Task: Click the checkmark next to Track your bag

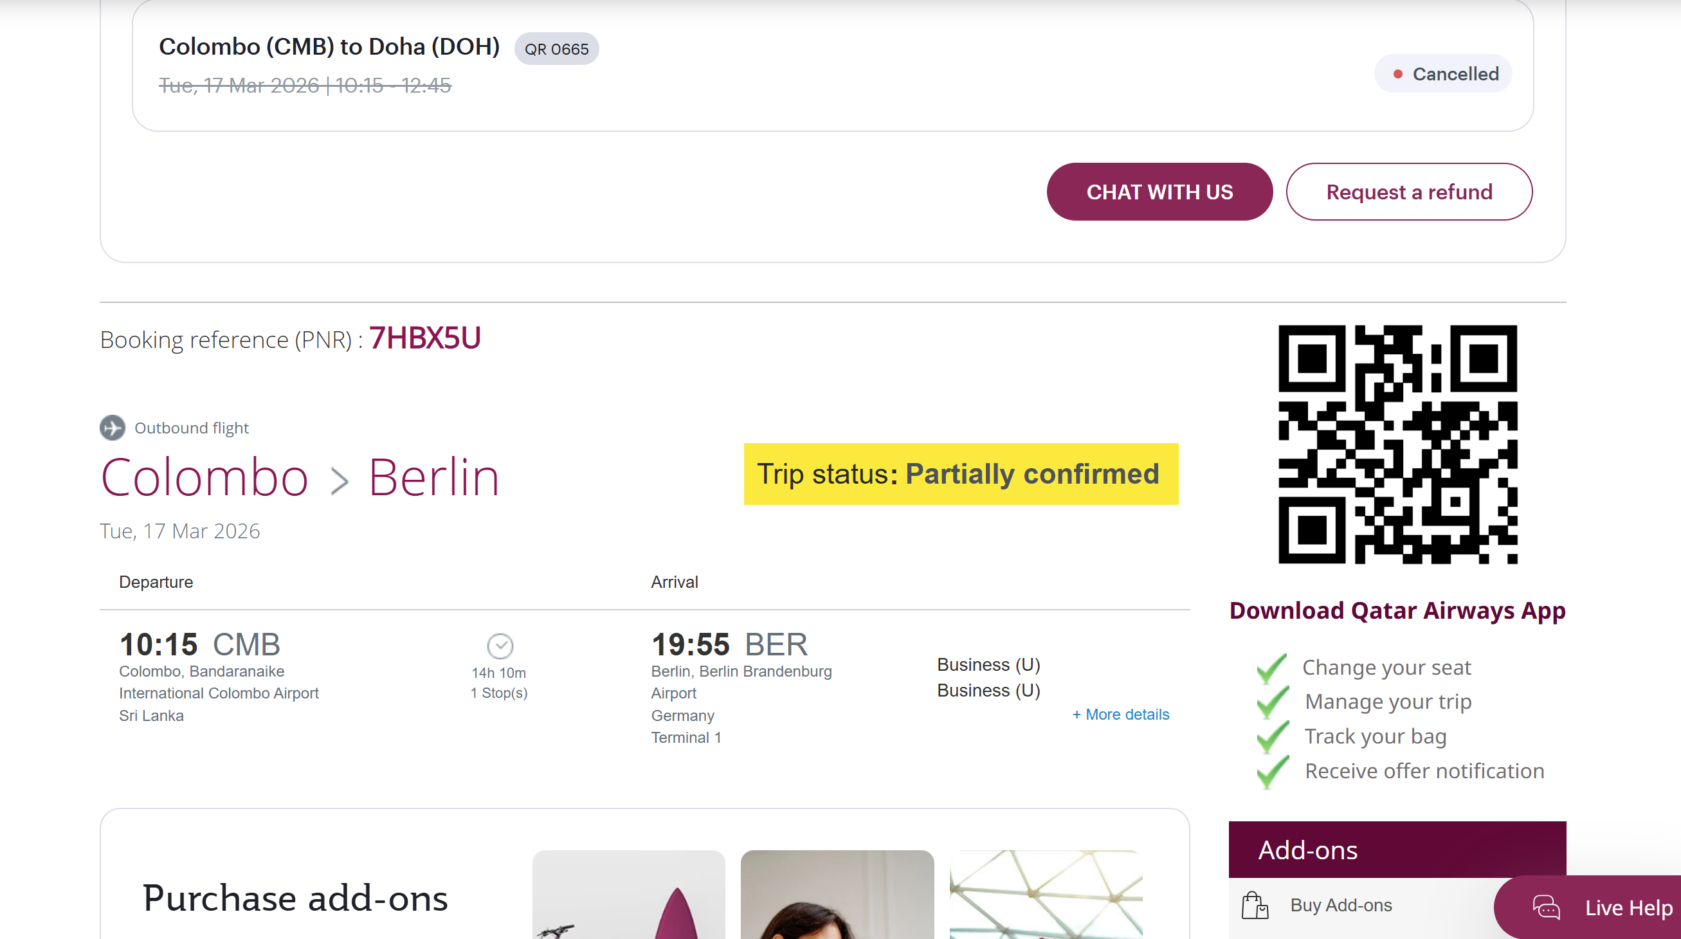Action: click(x=1272, y=736)
